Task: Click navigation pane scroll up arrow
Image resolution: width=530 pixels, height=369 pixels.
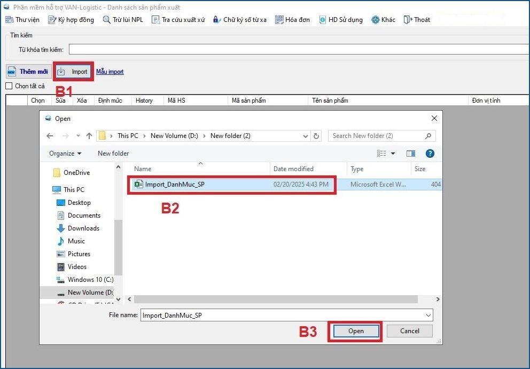Action: (x=118, y=167)
